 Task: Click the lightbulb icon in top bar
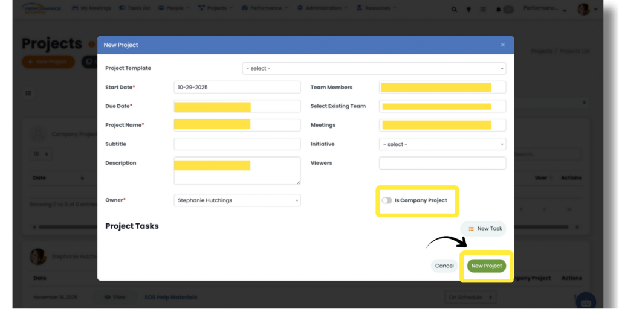(468, 9)
